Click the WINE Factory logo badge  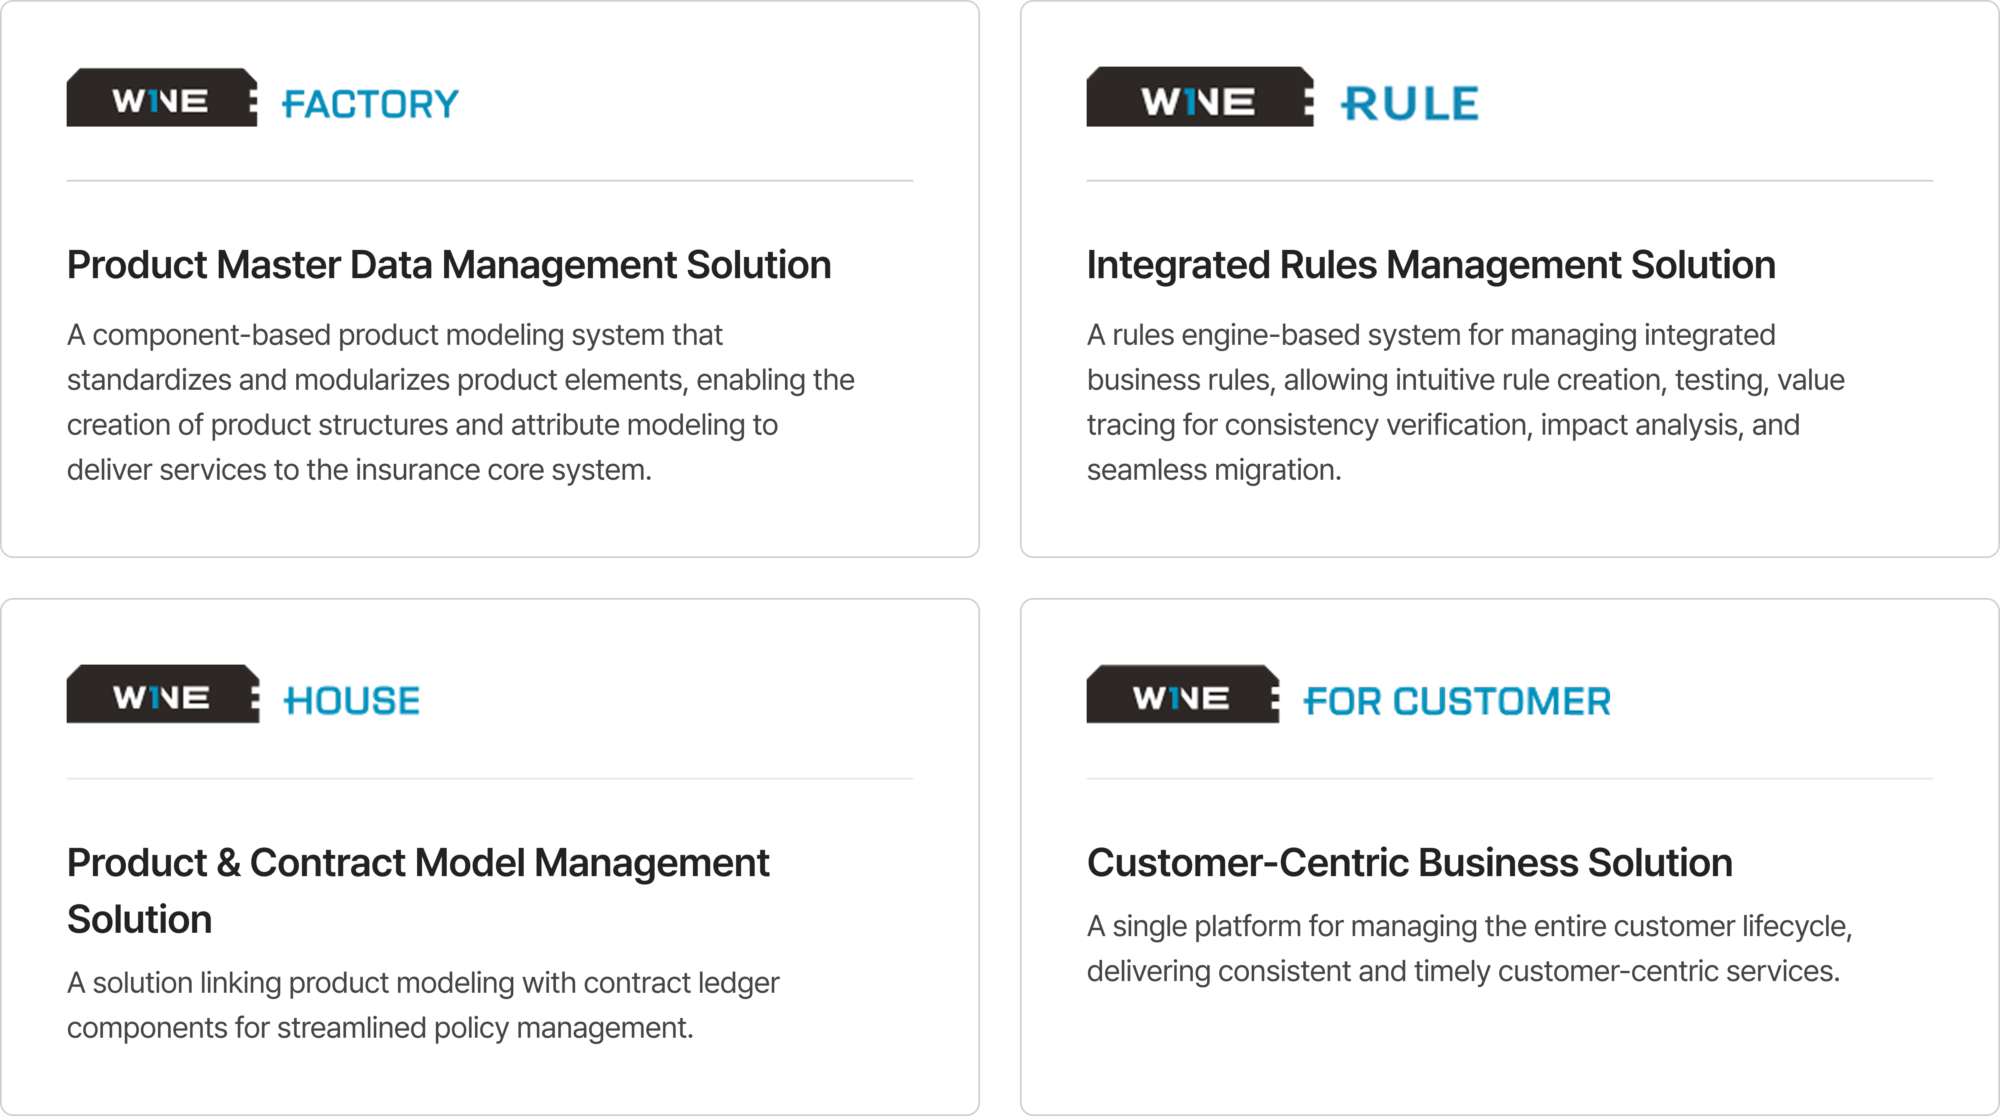pyautogui.click(x=162, y=99)
